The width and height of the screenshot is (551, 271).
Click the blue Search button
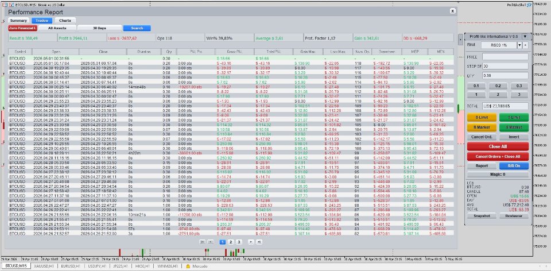[137, 28]
